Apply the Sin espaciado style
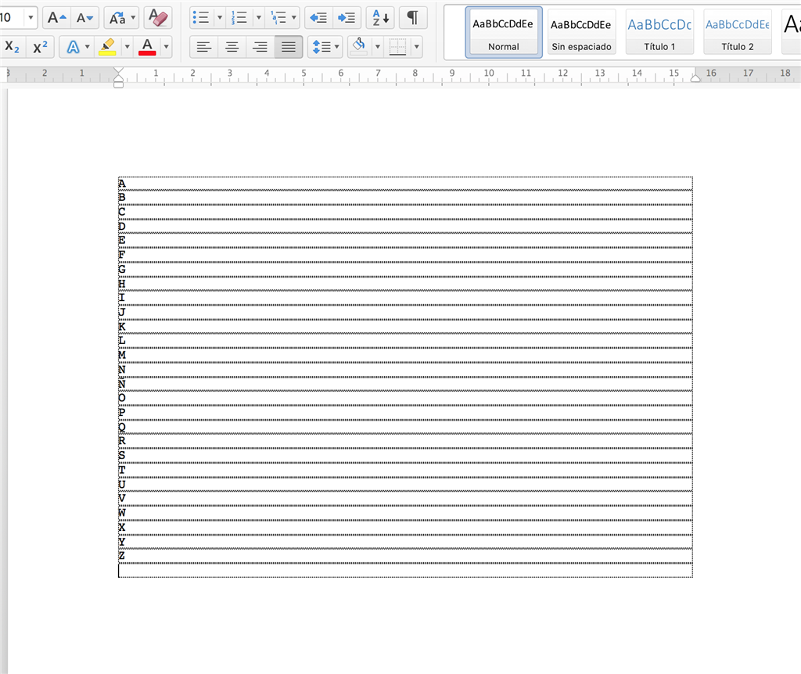The image size is (801, 674). pyautogui.click(x=580, y=31)
